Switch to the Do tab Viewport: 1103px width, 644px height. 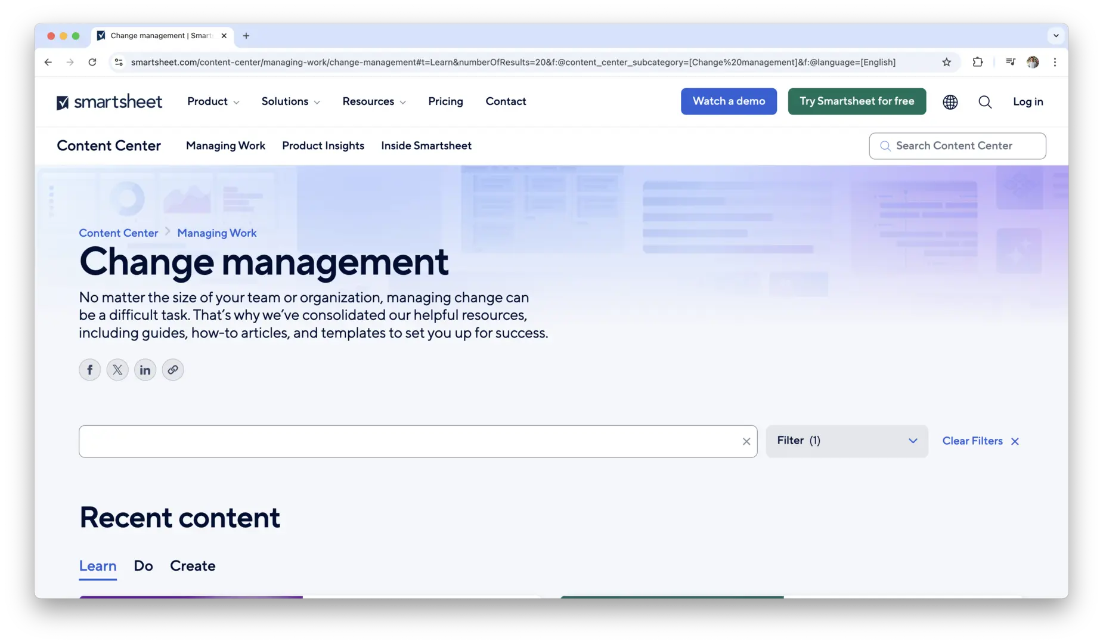(143, 566)
